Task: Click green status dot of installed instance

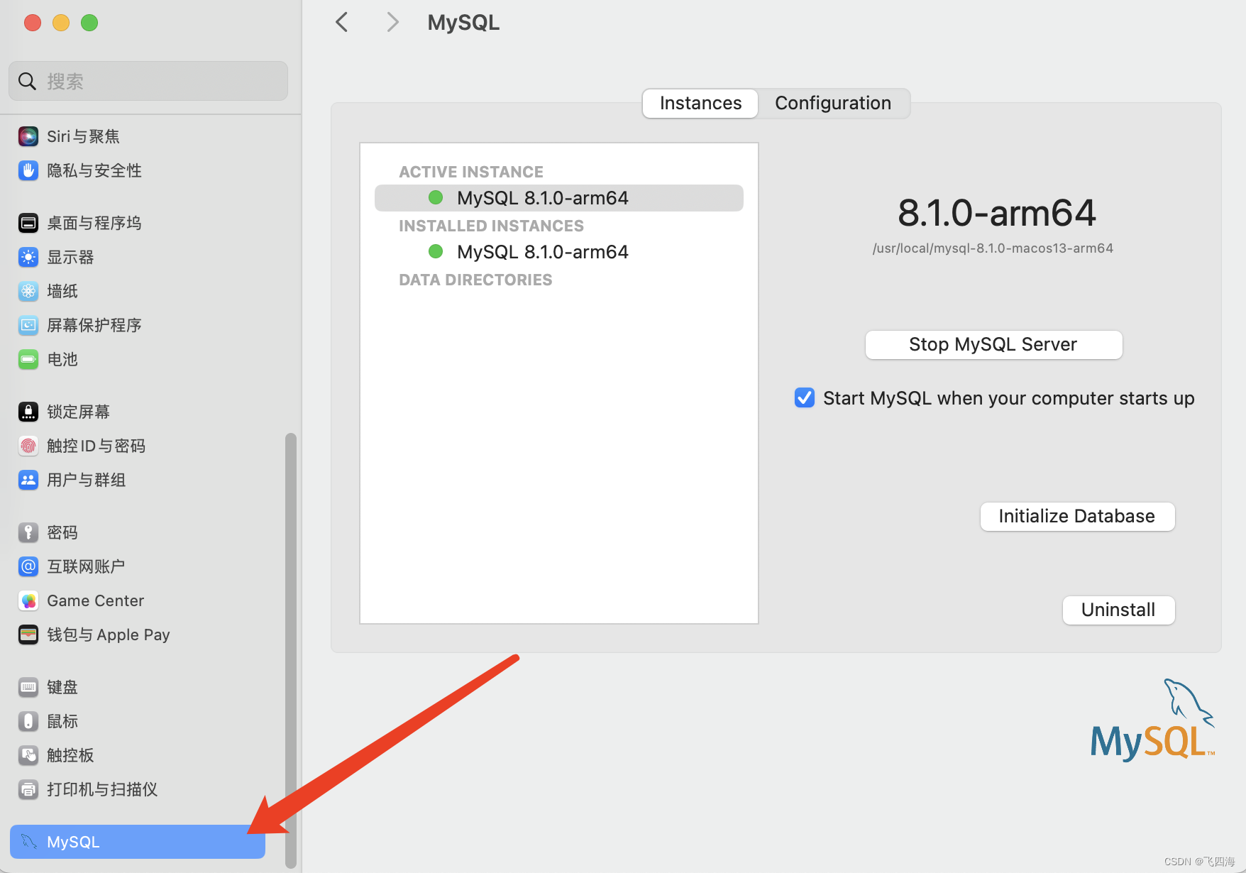Action: pyautogui.click(x=436, y=251)
